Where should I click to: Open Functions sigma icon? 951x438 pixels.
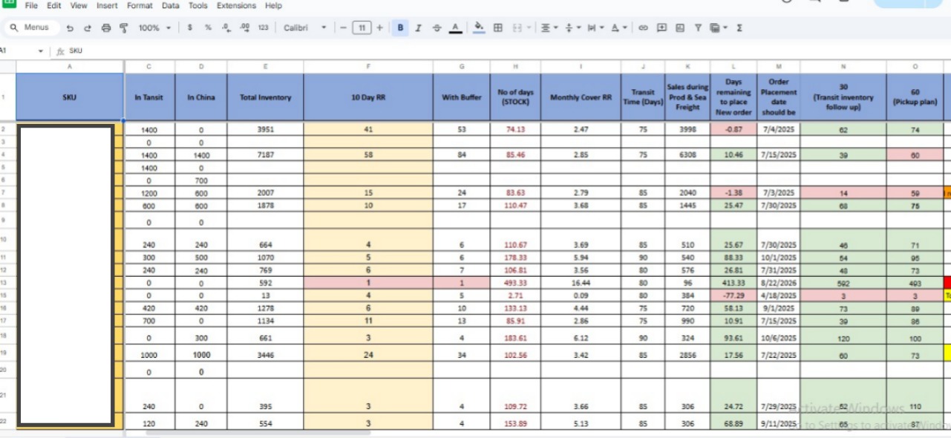[x=739, y=27]
